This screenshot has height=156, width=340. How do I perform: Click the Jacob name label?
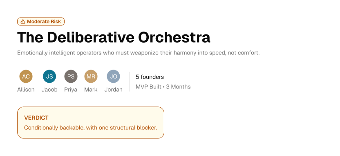point(49,90)
